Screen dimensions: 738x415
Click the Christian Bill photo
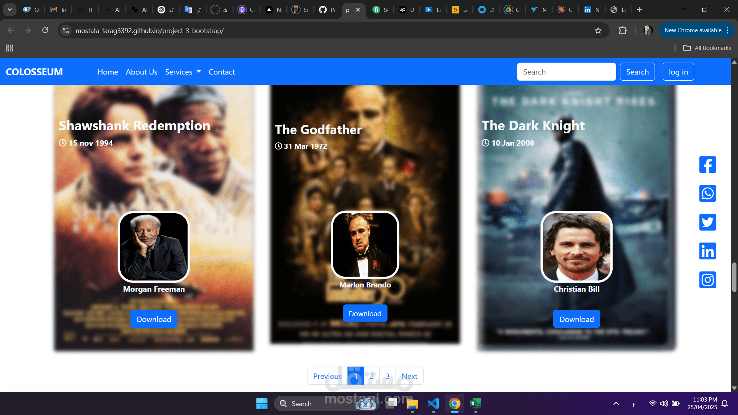click(576, 247)
